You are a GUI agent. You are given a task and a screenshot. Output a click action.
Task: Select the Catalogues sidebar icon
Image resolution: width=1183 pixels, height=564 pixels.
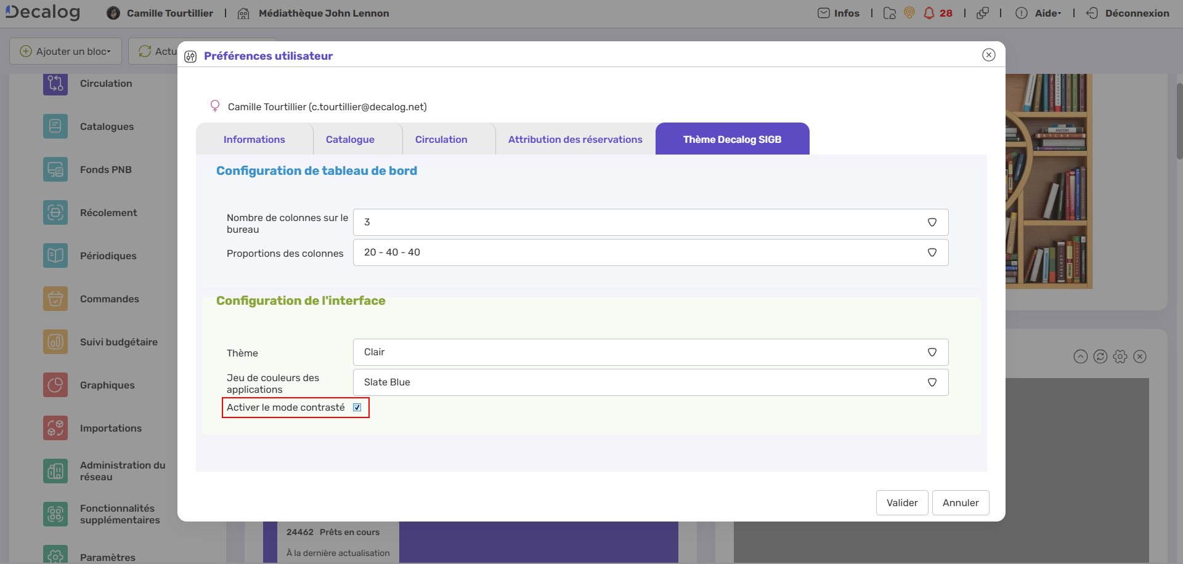click(x=55, y=126)
